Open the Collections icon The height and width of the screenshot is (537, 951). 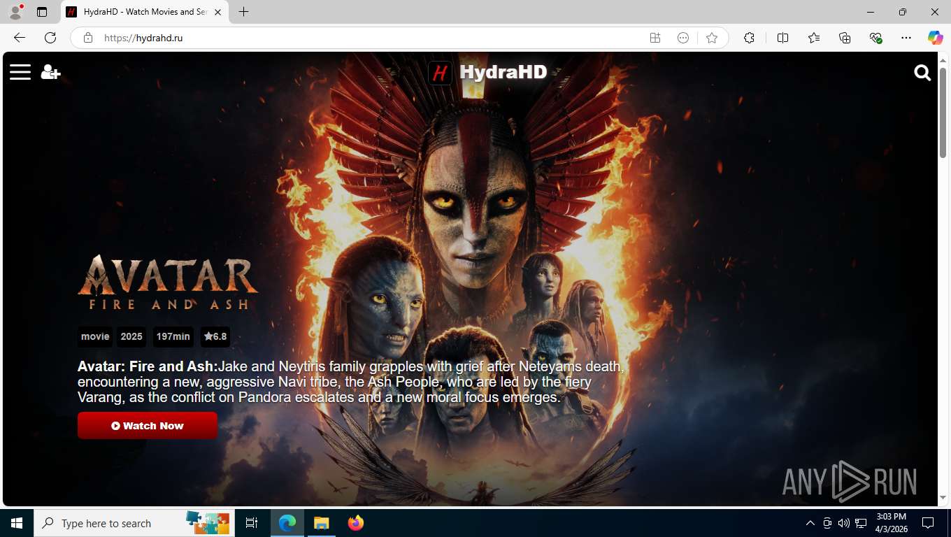[x=845, y=38]
